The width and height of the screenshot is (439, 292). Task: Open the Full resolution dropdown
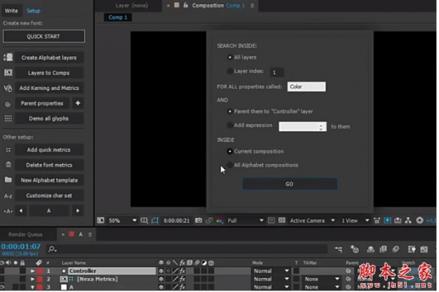[246, 220]
